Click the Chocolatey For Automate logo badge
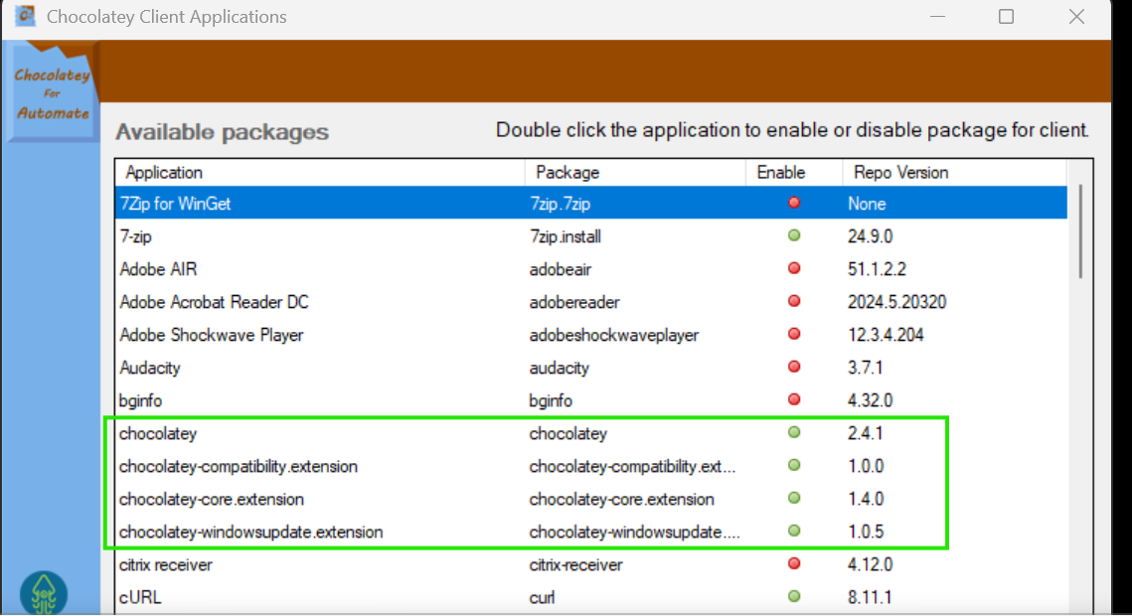This screenshot has height=616, width=1132. coord(52,87)
